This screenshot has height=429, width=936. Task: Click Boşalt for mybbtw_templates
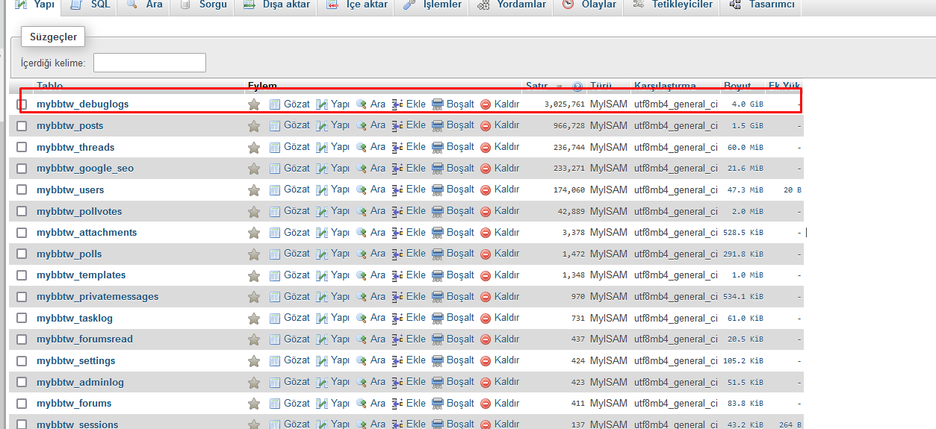coord(453,275)
